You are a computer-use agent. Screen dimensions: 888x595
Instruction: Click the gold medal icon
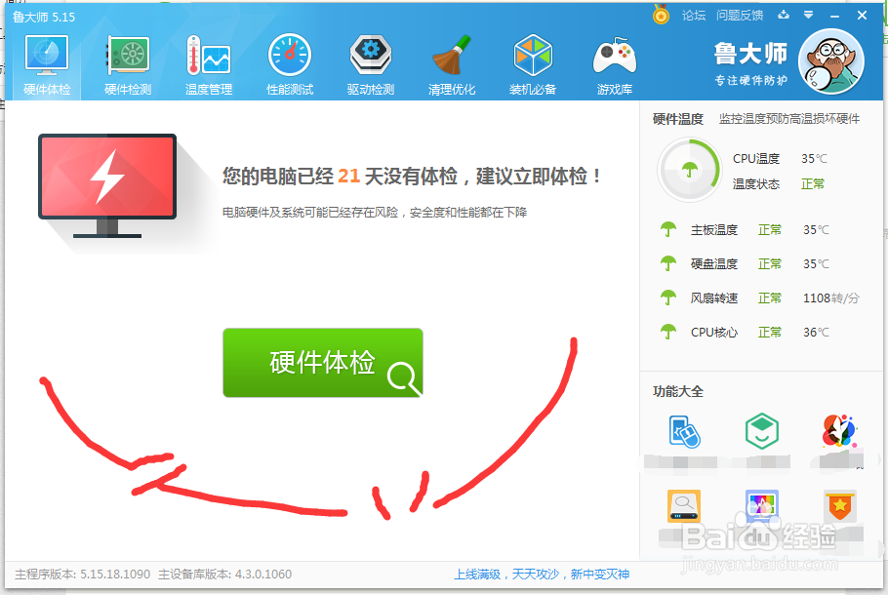[661, 15]
